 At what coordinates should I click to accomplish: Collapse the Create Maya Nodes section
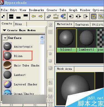pyautogui.click(x=4, y=30)
